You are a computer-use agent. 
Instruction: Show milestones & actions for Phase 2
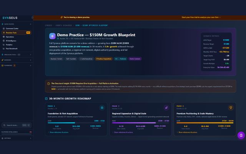pos(123,132)
